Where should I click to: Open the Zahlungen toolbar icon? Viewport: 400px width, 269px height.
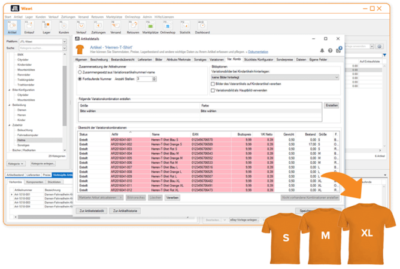[x=98, y=27]
